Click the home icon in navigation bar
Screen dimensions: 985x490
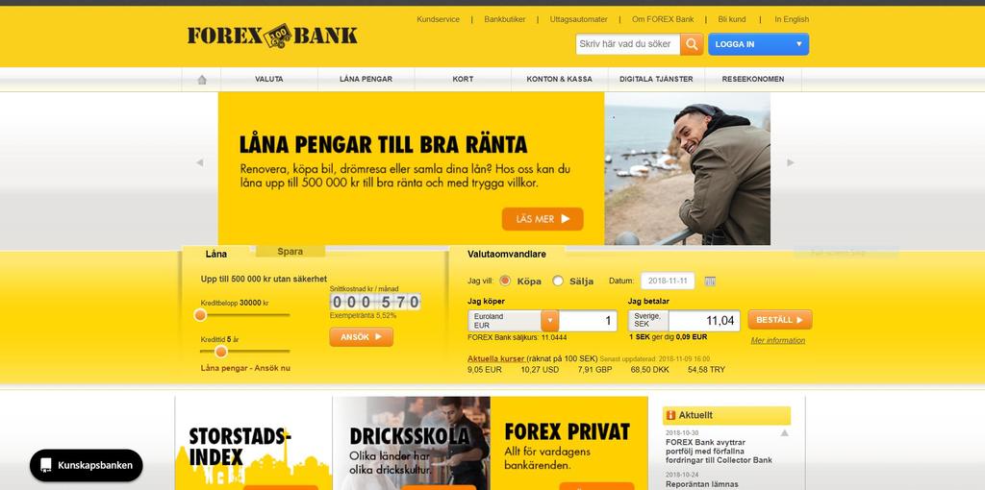click(202, 80)
